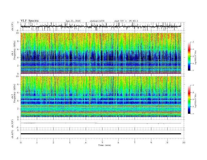207x160 pixels.
Task: Click the "ch.1(V)" axis label
Action: click(13, 27)
